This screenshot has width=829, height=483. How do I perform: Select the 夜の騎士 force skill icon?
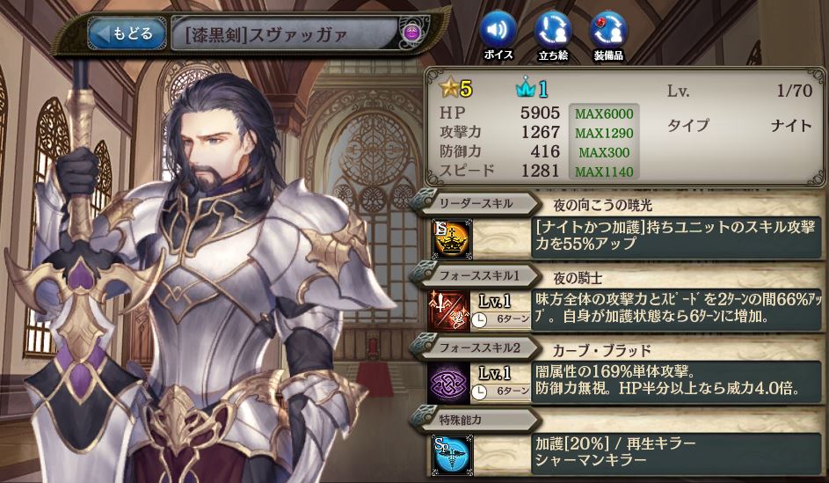click(449, 311)
